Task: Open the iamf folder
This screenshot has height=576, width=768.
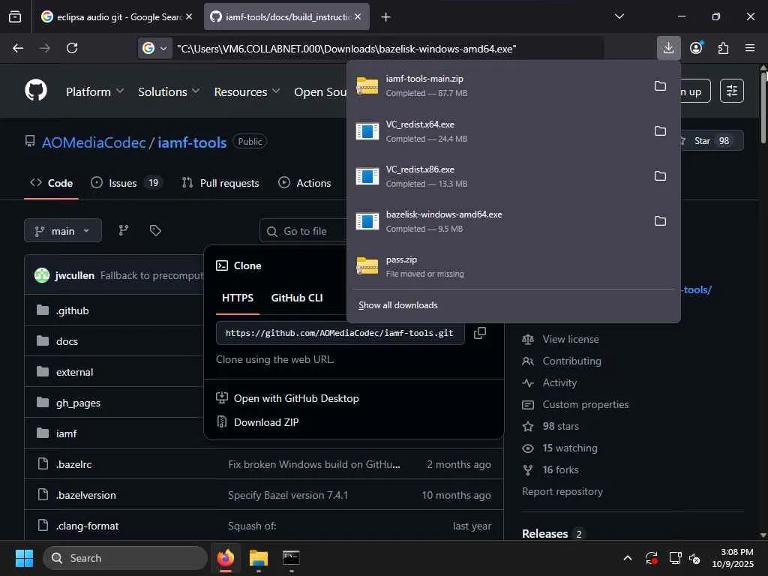Action: pyautogui.click(x=66, y=433)
